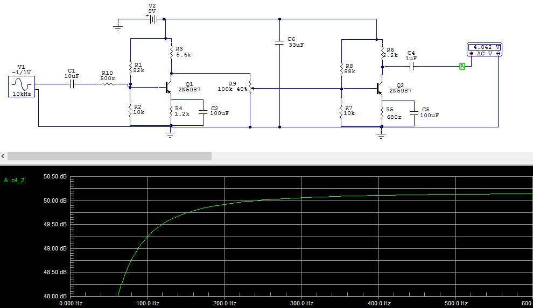Select capacitor C4 1uF
The height and width of the screenshot is (308, 533).
(411, 67)
